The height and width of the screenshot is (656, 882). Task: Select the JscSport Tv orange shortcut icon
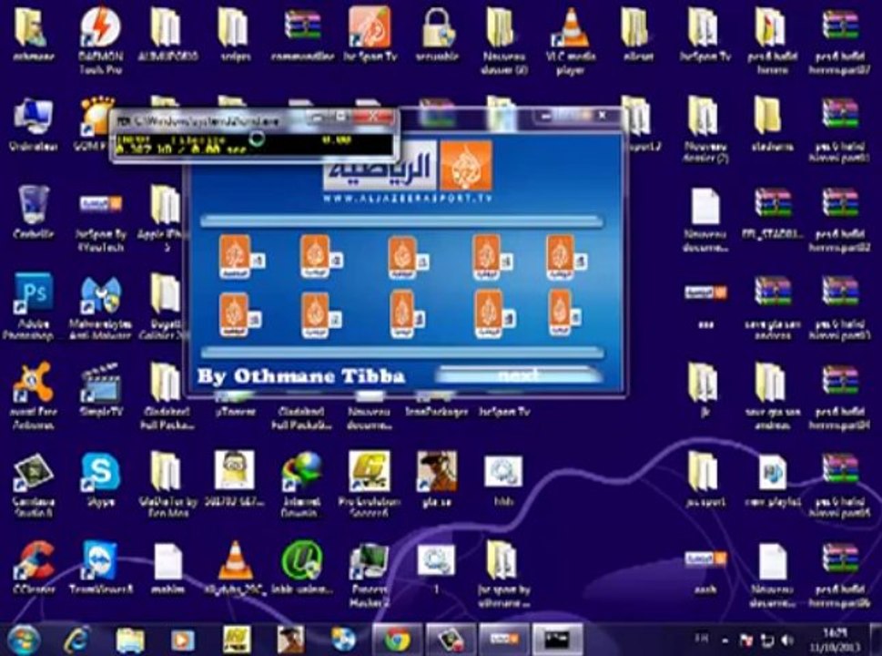[370, 34]
